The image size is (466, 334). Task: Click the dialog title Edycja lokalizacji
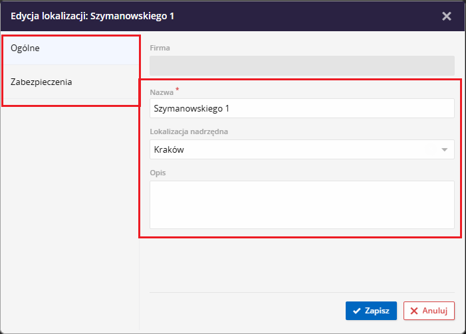[92, 16]
